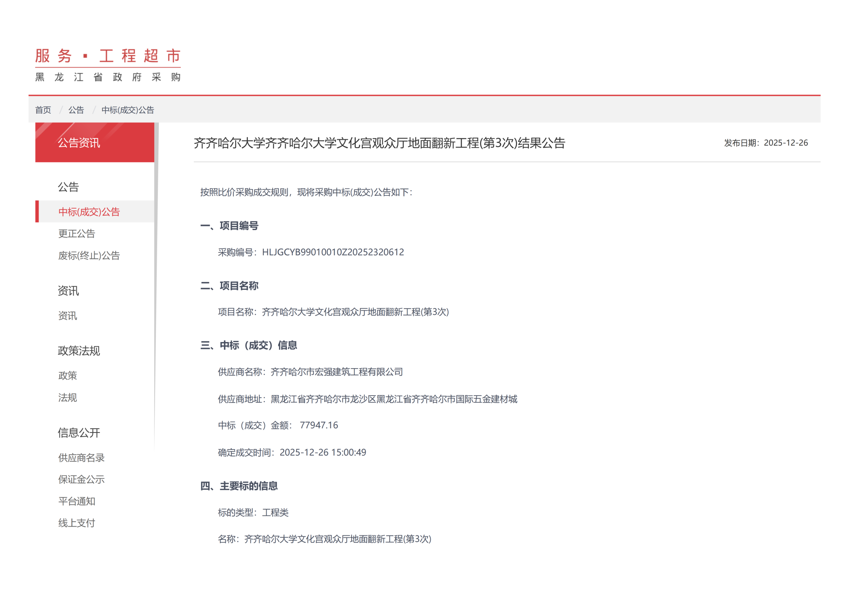Open 资讯 sidebar link under 资讯 heading
The width and height of the screenshot is (849, 600).
(68, 316)
